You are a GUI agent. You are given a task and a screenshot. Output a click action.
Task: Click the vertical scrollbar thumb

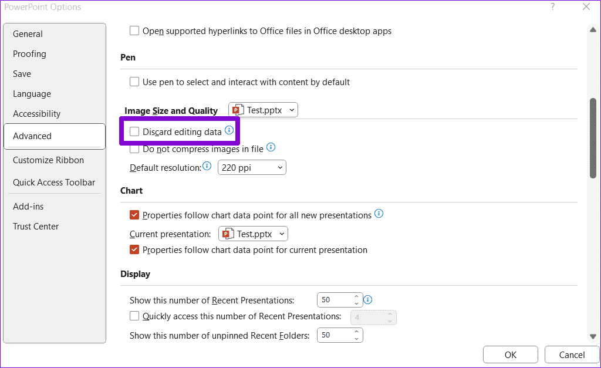[593, 137]
